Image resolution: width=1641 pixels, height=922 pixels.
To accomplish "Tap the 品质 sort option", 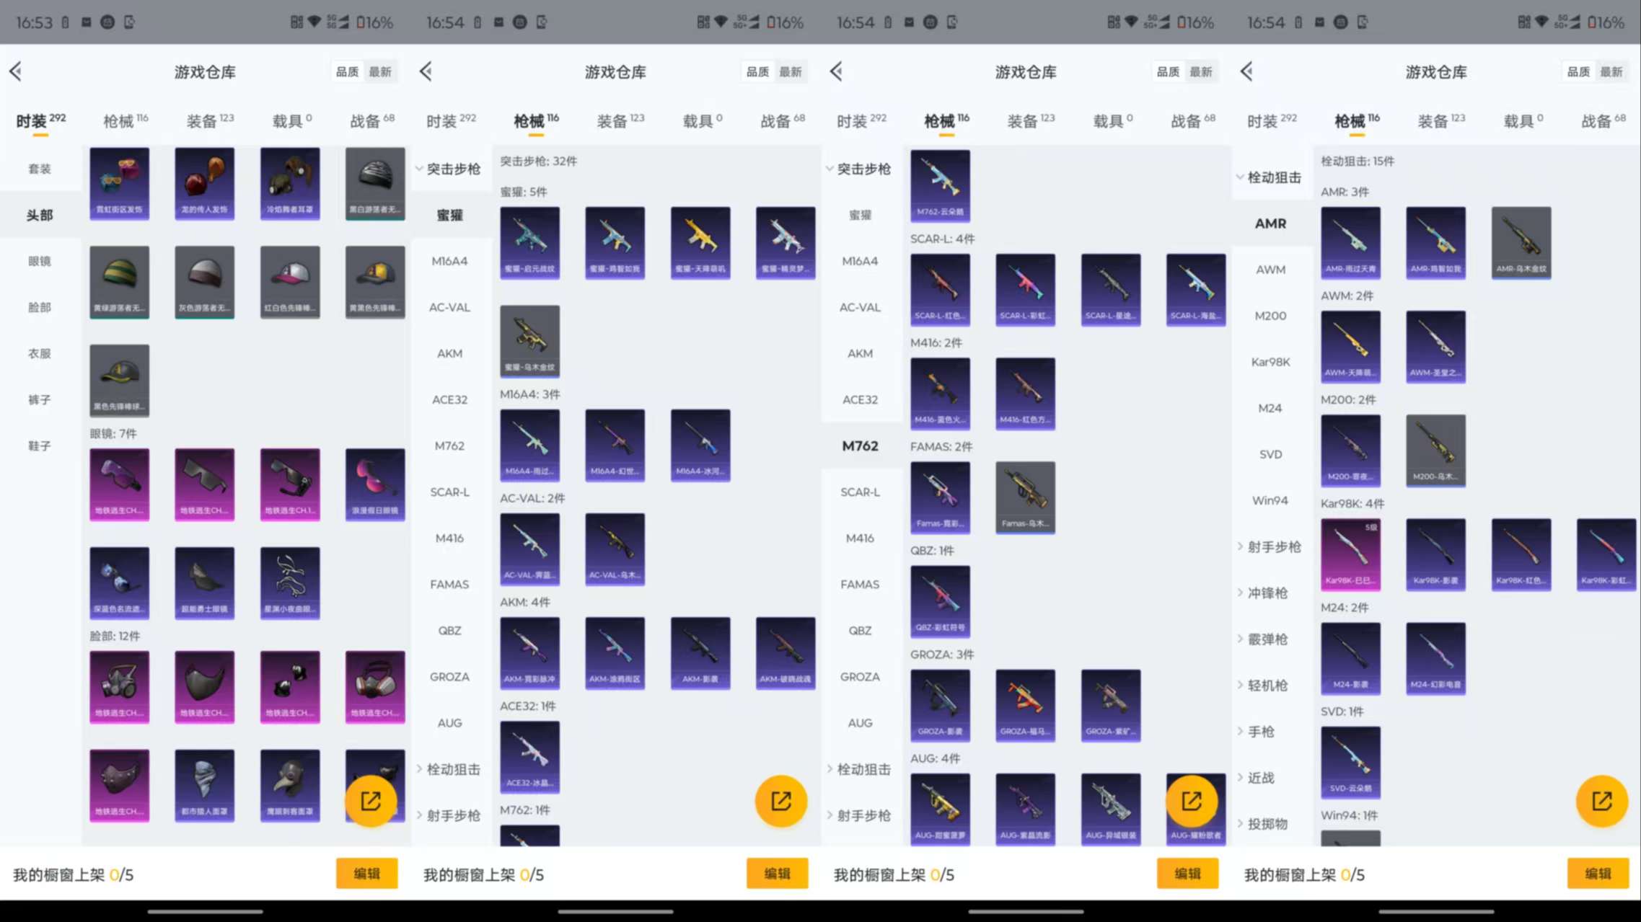I will [x=1578, y=71].
